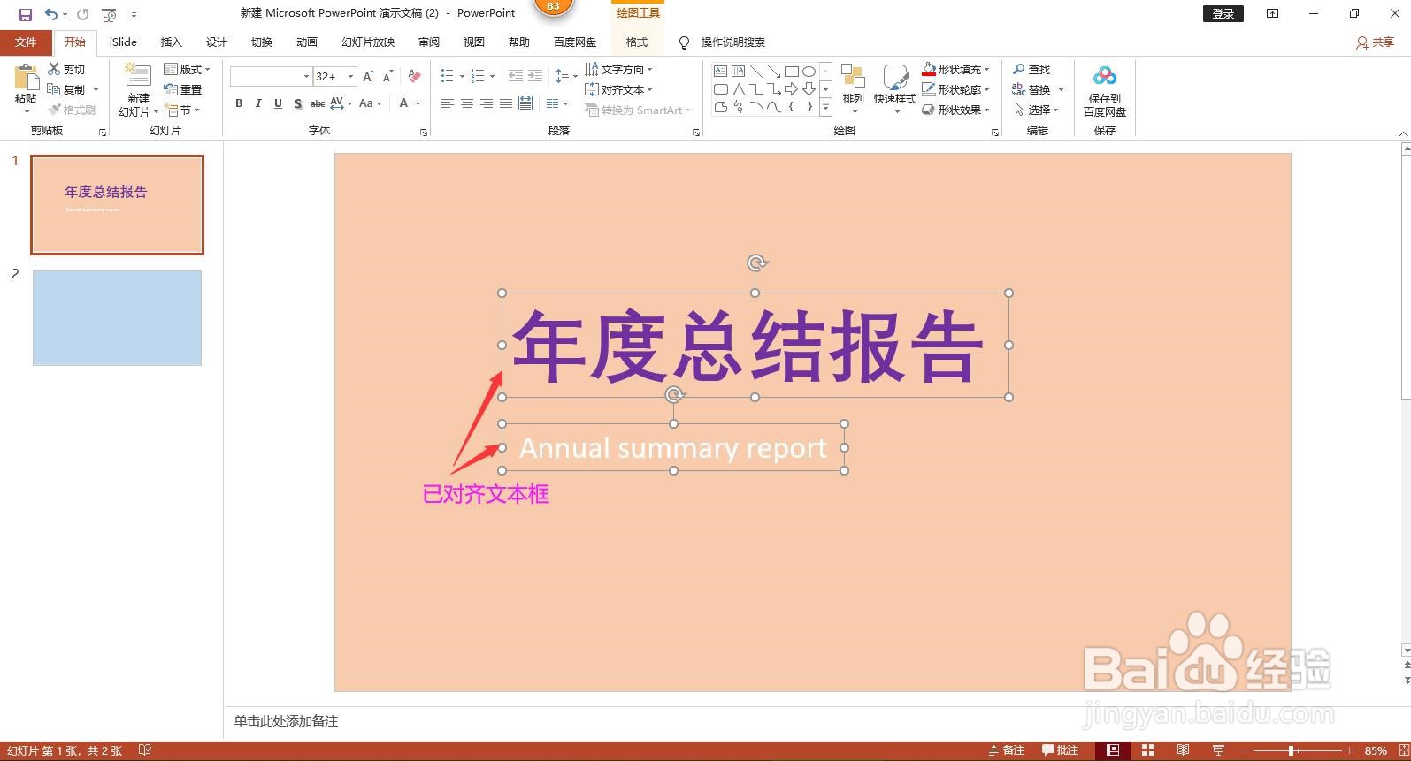Select the down arrow shape in gallery
1411x761 pixels.
pos(809,89)
